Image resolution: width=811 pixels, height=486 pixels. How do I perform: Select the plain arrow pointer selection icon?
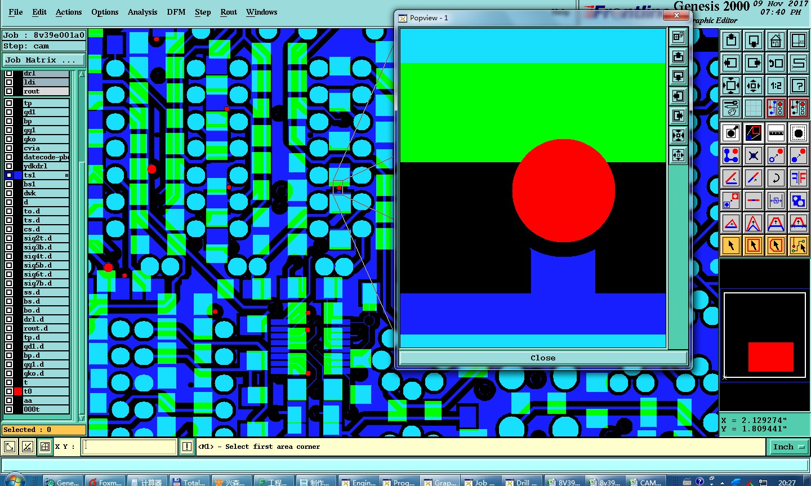click(731, 246)
